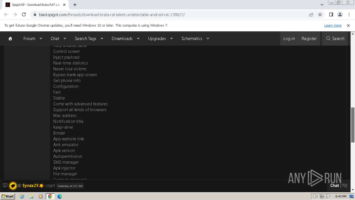The width and height of the screenshot is (355, 200).
Task: Click the browser forward arrow
Action: pos(15,14)
